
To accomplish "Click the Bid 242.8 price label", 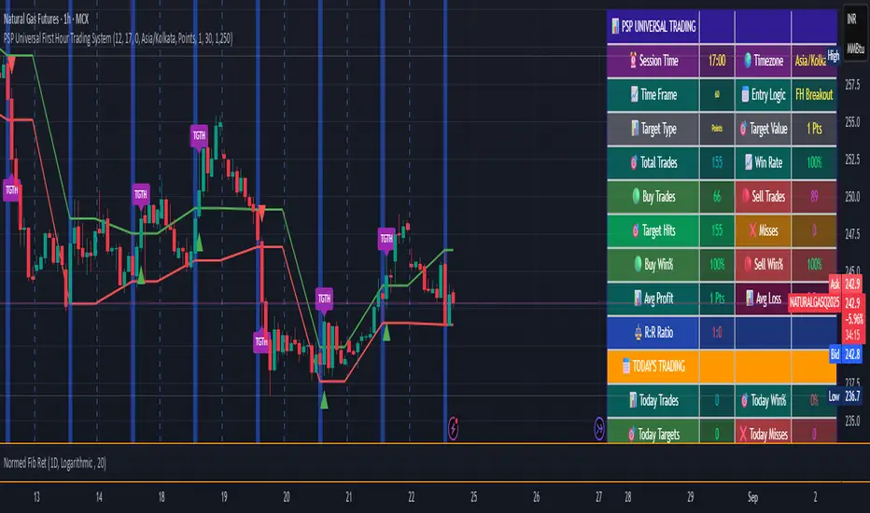I will tap(845, 354).
